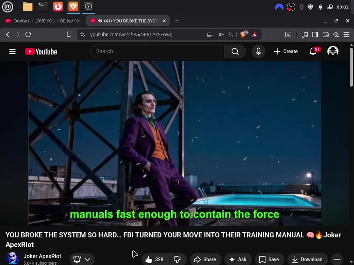Open the orange-red browser icon in panel
The height and width of the screenshot is (265, 354).
(x=58, y=7)
